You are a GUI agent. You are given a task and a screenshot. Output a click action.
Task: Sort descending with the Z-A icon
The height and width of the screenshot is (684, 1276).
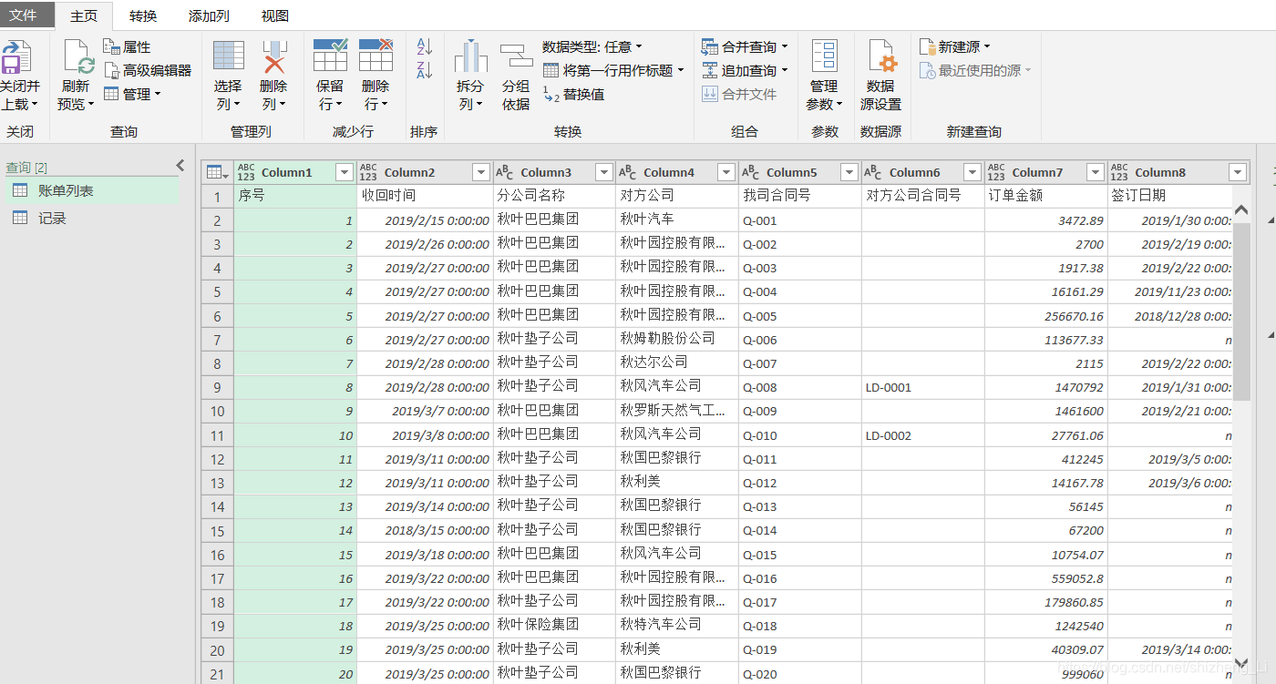tap(424, 71)
